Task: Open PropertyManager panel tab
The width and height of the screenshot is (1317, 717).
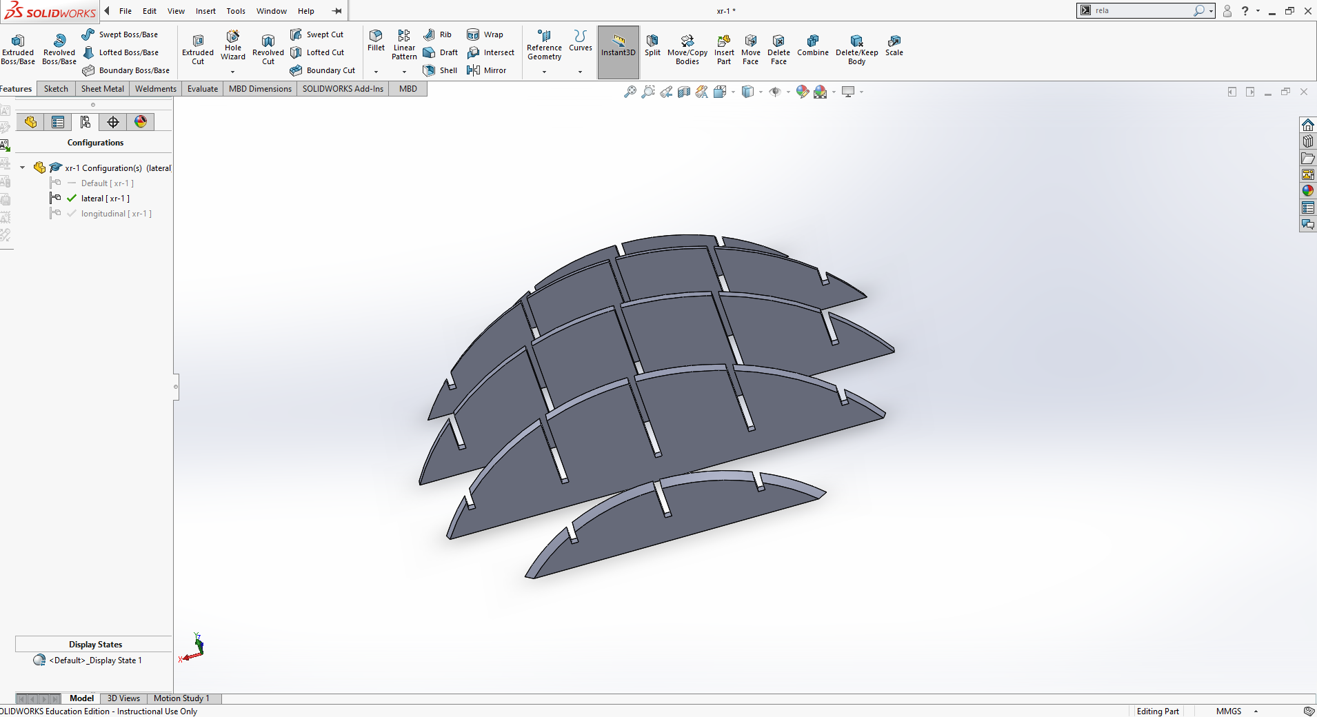Action: pos(58,122)
